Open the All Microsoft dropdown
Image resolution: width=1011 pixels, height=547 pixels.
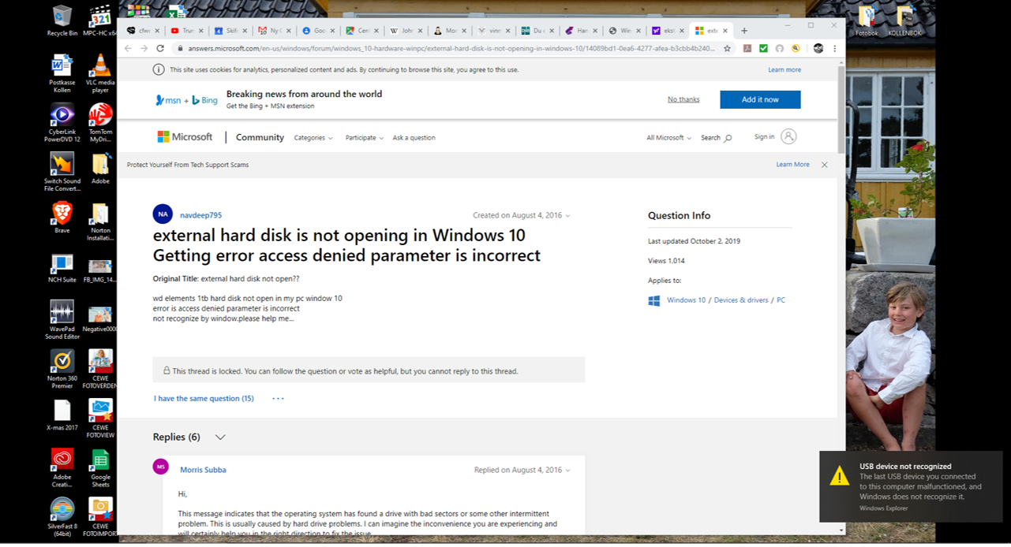668,138
